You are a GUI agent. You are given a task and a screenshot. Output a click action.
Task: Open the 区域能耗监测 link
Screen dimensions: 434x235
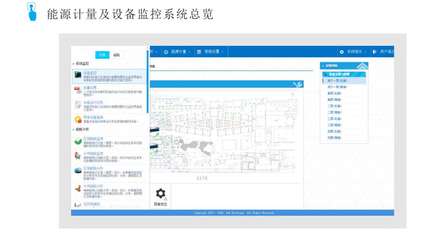(93, 139)
